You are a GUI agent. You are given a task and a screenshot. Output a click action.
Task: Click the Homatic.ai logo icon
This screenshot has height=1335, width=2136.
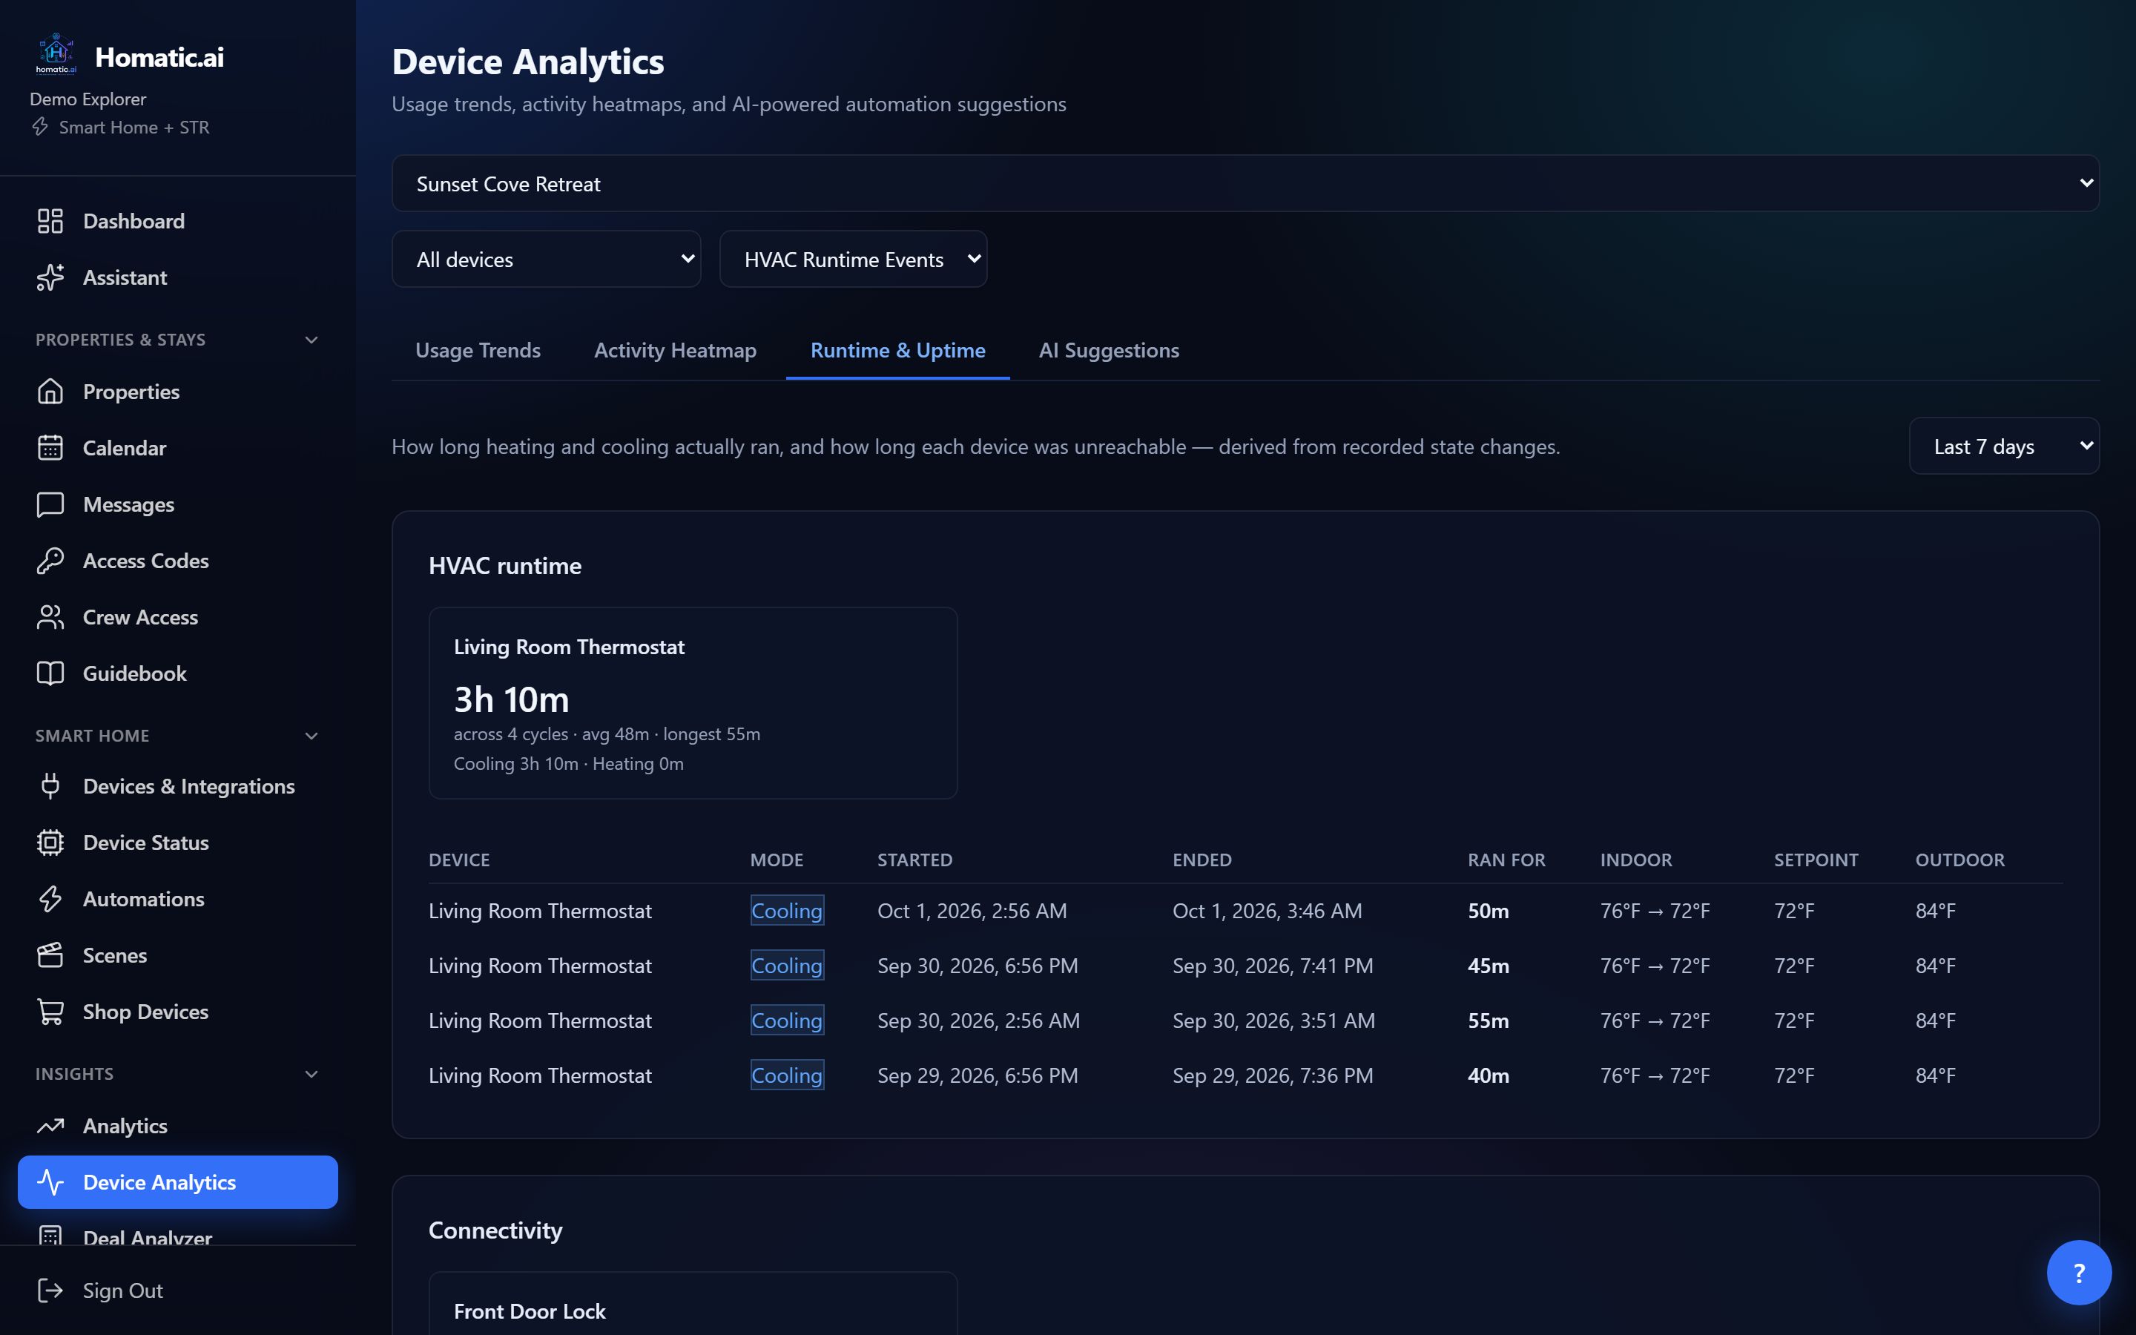[x=56, y=55]
